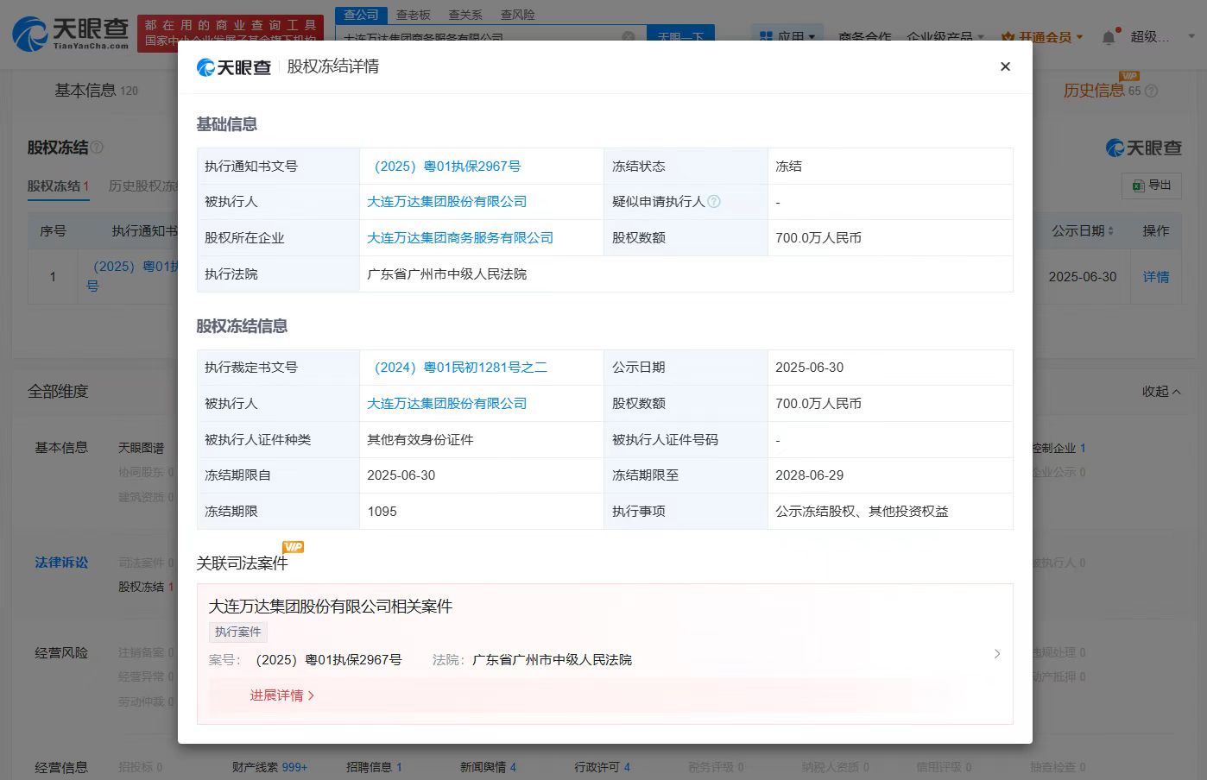The width and height of the screenshot is (1207, 780).
Task: Open 进展详情 of related case
Action: click(282, 695)
